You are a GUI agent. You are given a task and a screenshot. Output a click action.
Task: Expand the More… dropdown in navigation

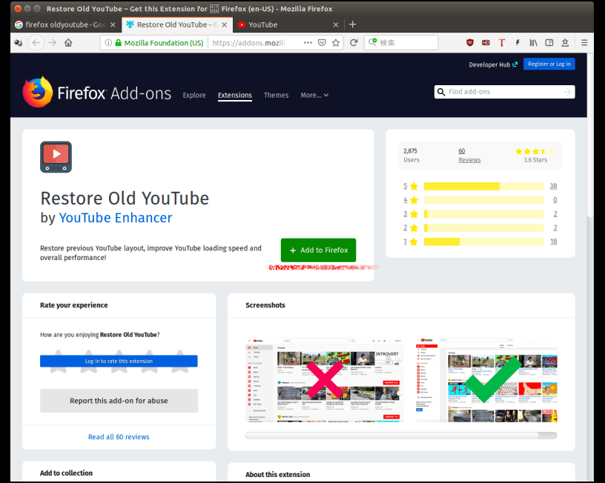click(314, 96)
